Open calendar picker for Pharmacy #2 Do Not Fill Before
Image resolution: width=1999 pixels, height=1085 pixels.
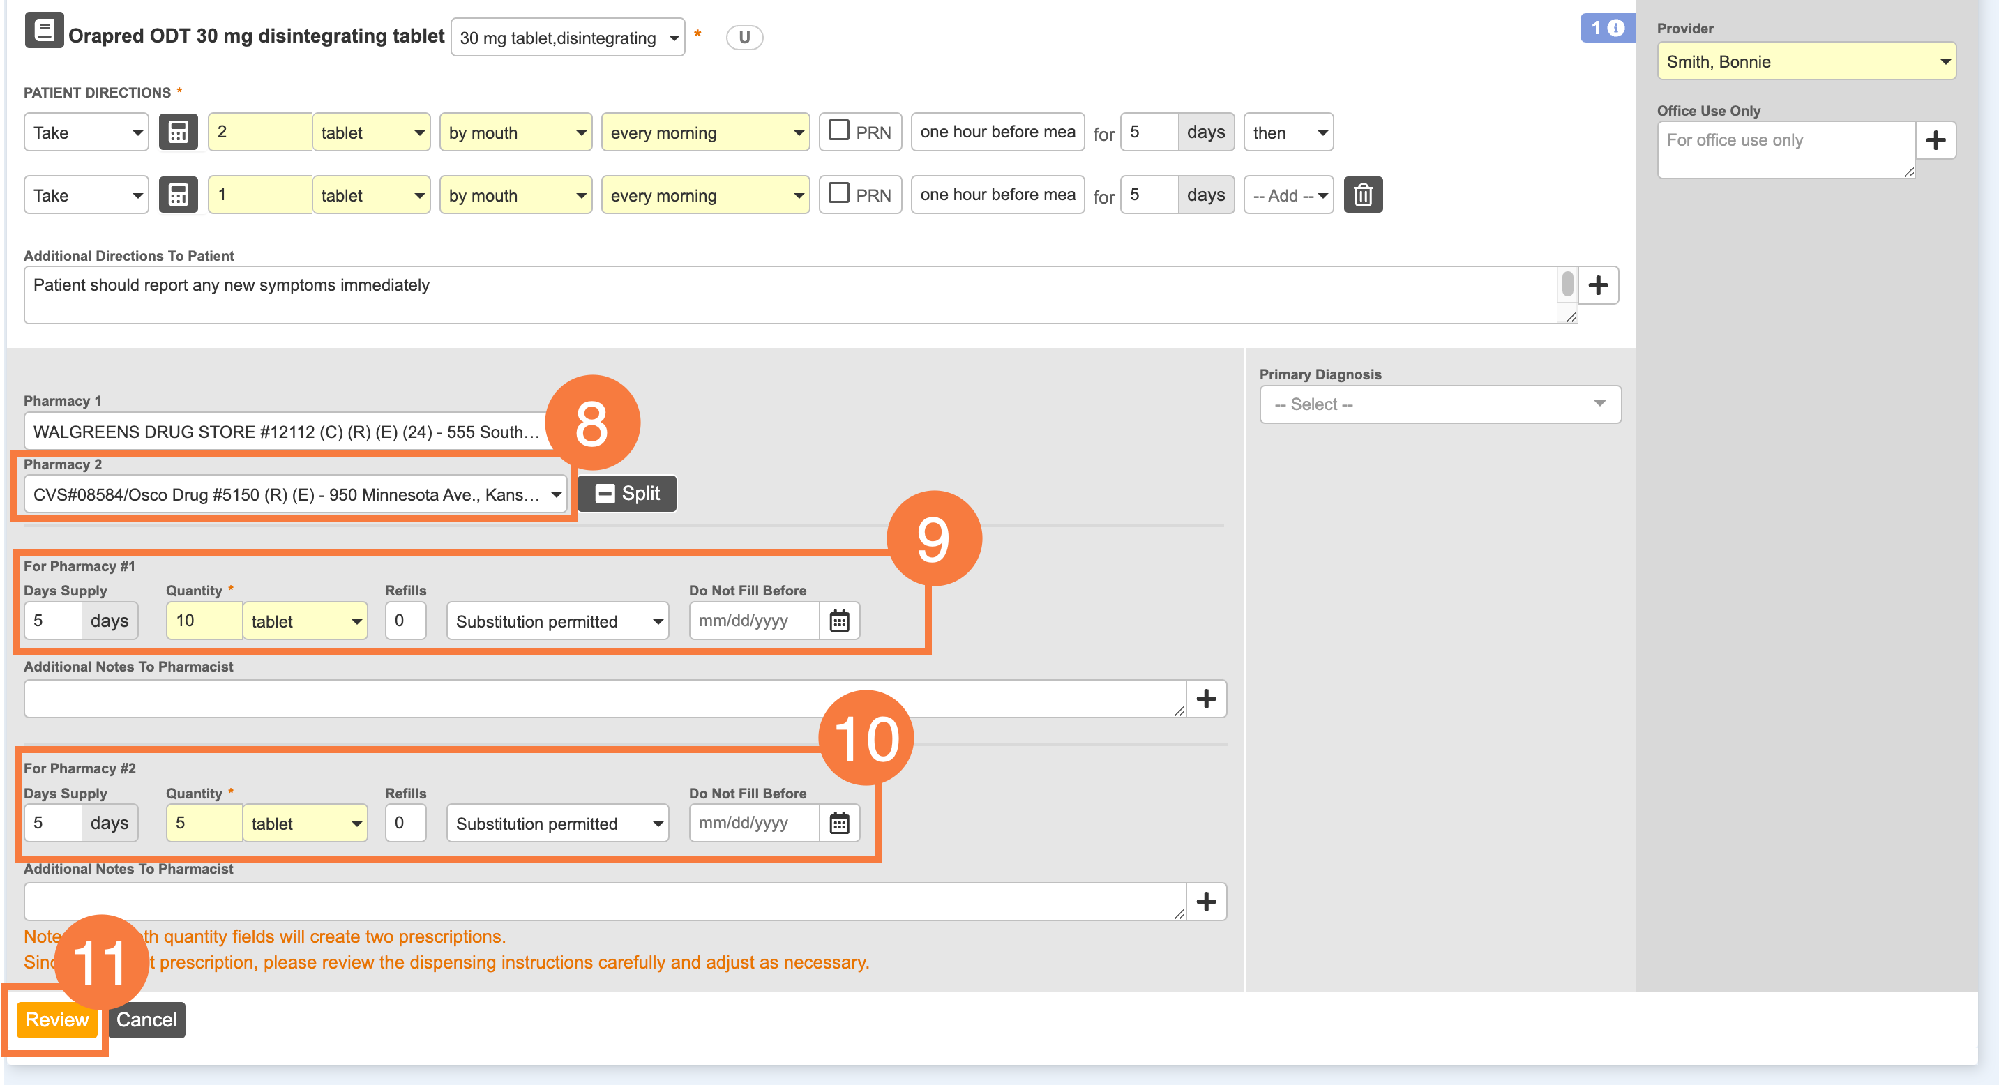[x=839, y=824]
